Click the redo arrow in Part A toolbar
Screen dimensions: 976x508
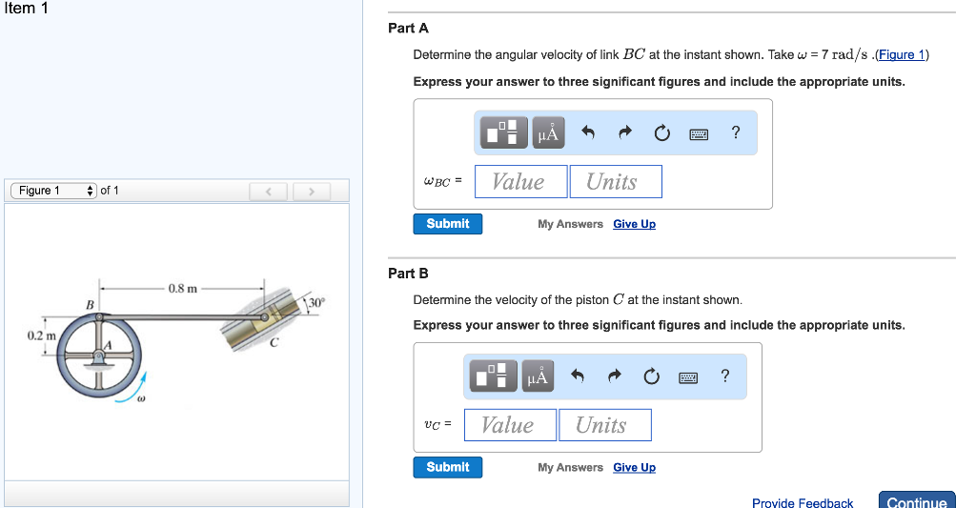click(x=625, y=134)
